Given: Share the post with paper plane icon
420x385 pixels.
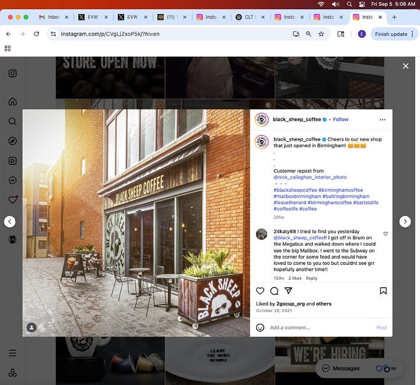Looking at the screenshot, I should coord(288,291).
